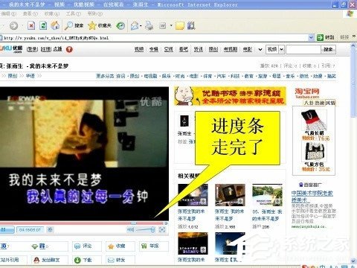Click the progress bar handle near the end
The width and height of the screenshot is (357, 268).
(134, 223)
